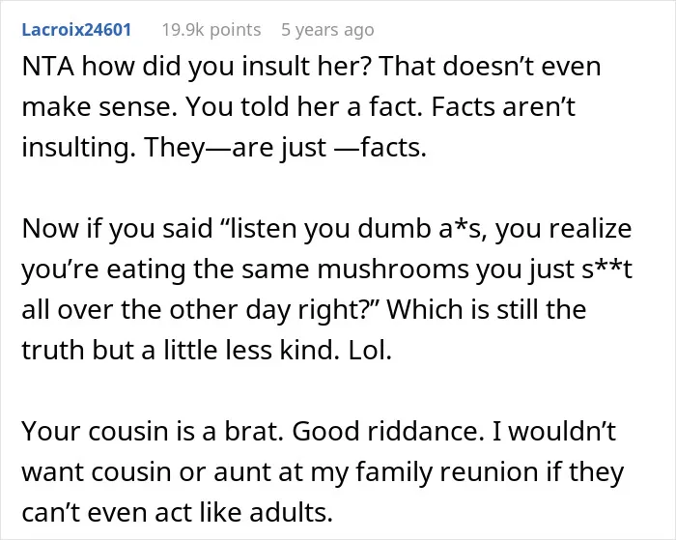Image resolution: width=676 pixels, height=540 pixels.
Task: Click the word 'mushrooms' in the comment
Action: click(x=393, y=270)
